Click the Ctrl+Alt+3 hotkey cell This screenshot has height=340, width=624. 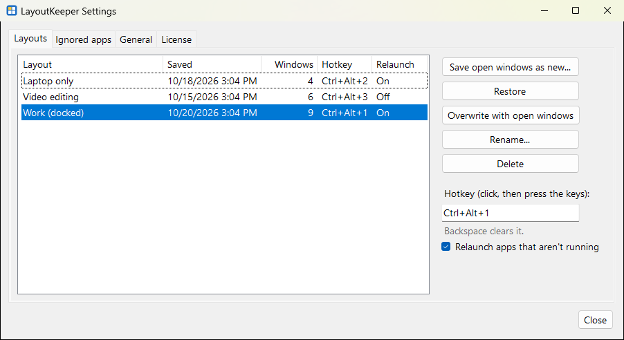pyautogui.click(x=345, y=97)
